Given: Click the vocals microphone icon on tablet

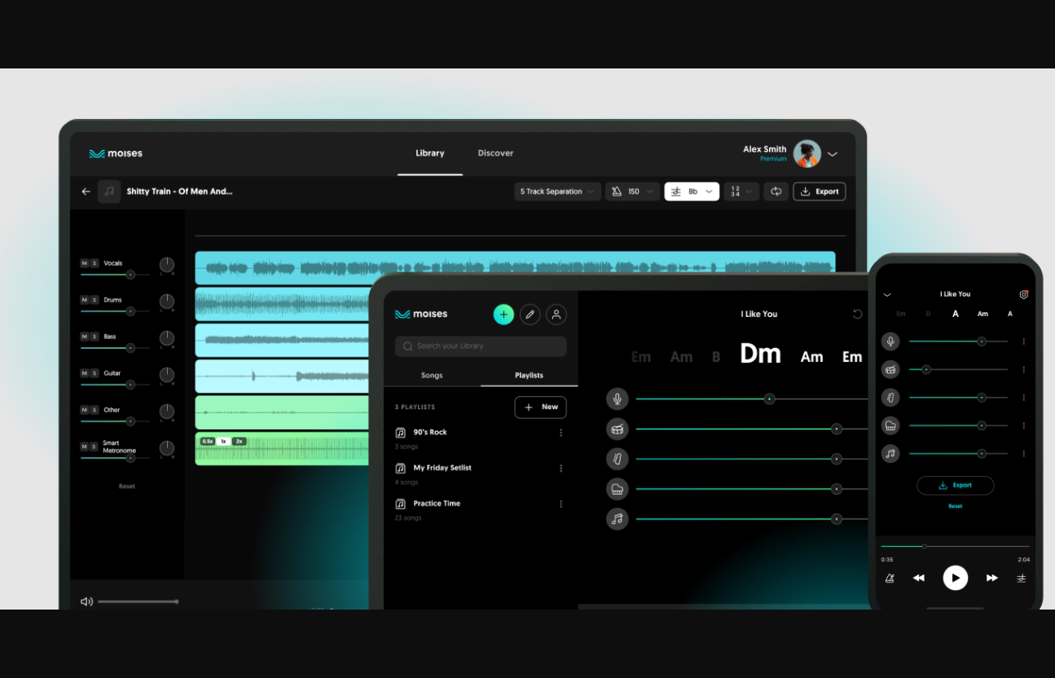Looking at the screenshot, I should [x=618, y=398].
